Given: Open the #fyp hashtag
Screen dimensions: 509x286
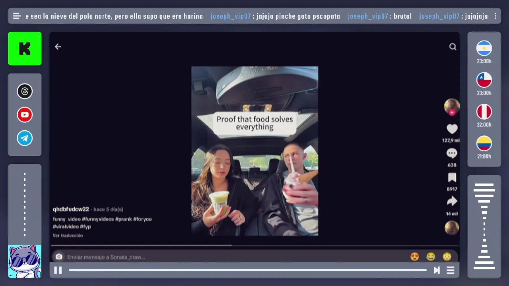Looking at the screenshot, I should [85, 227].
